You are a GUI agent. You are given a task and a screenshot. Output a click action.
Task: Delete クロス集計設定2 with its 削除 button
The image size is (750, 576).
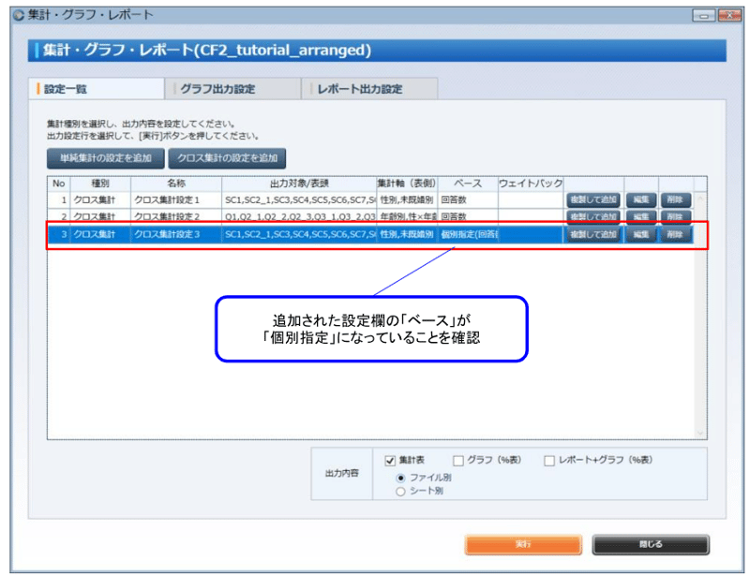point(675,215)
